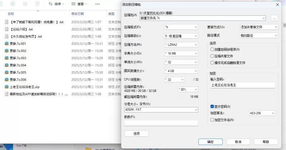
Task: Enable 操作完成后删除源文件 checkbox
Action: pos(212,63)
